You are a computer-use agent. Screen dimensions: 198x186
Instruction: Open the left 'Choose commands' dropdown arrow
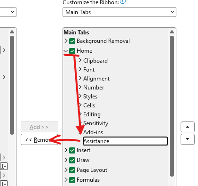click(x=12, y=12)
